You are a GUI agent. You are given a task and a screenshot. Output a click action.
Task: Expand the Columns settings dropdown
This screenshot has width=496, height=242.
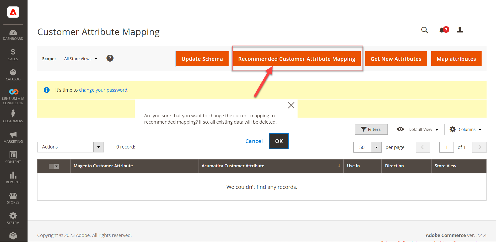pos(465,129)
